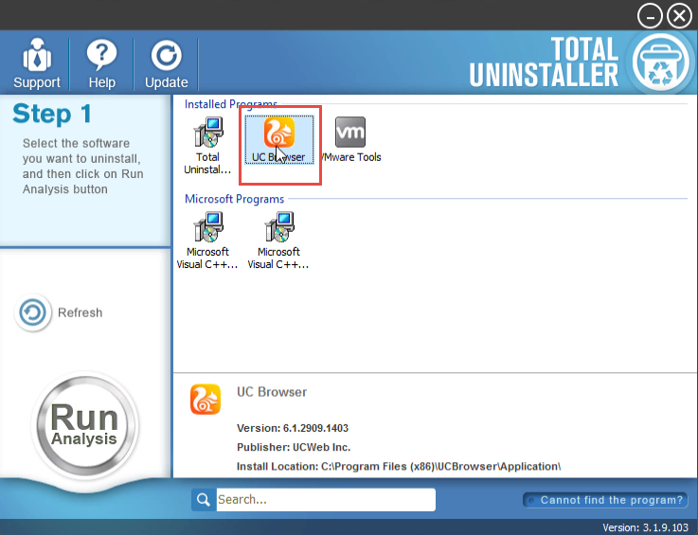Click 'Version: 3.1.9.103' status text

(645, 527)
